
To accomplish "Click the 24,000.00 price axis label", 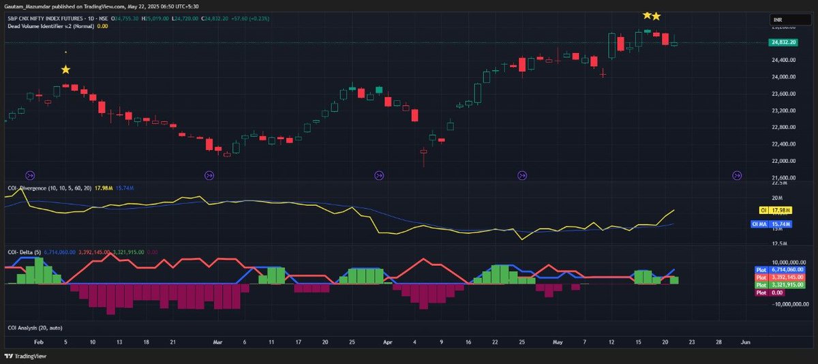I will pos(784,76).
